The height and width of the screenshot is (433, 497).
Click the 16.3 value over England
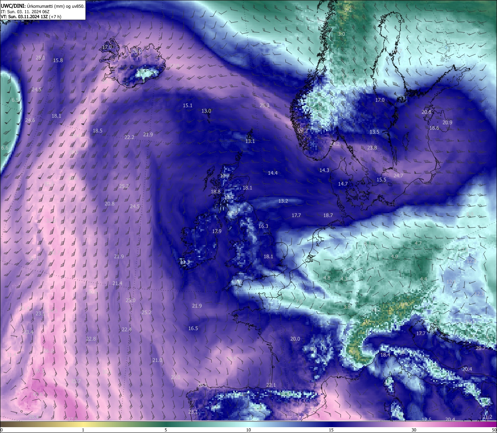[x=263, y=226]
